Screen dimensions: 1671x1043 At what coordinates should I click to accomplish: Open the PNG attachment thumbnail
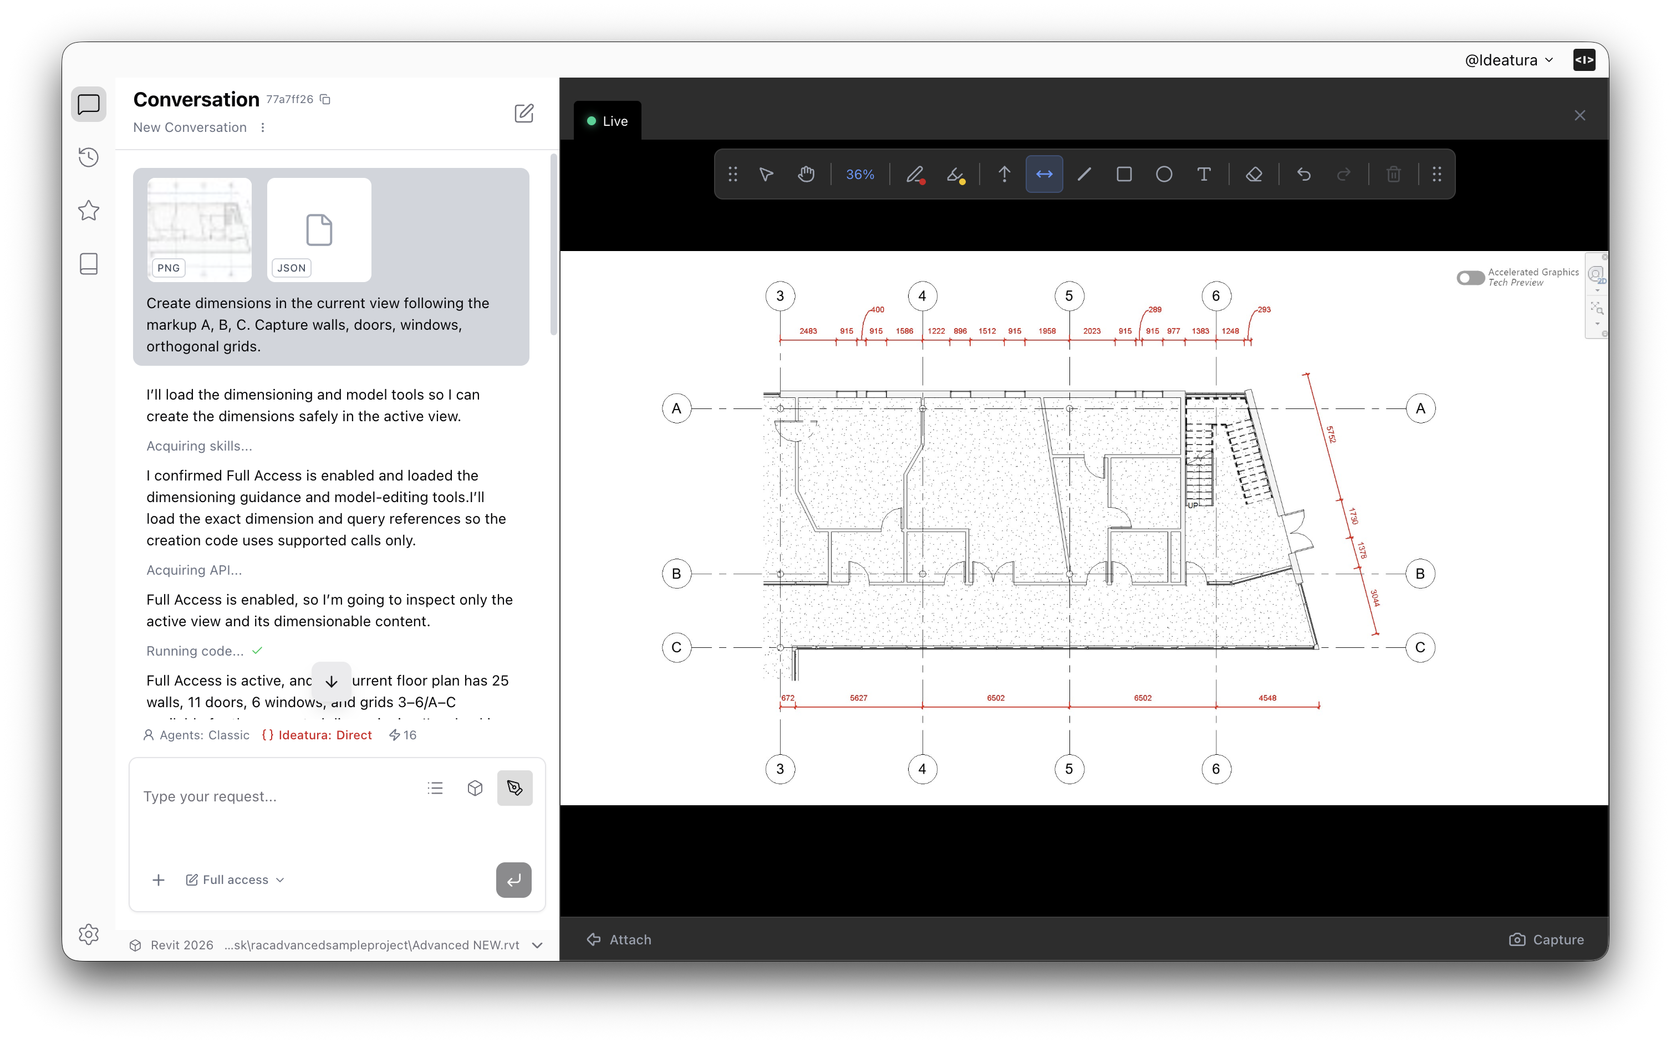point(200,229)
